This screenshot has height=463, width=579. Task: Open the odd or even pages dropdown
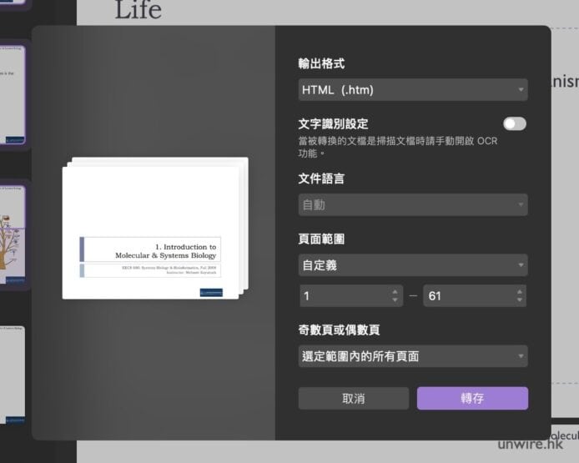point(413,356)
